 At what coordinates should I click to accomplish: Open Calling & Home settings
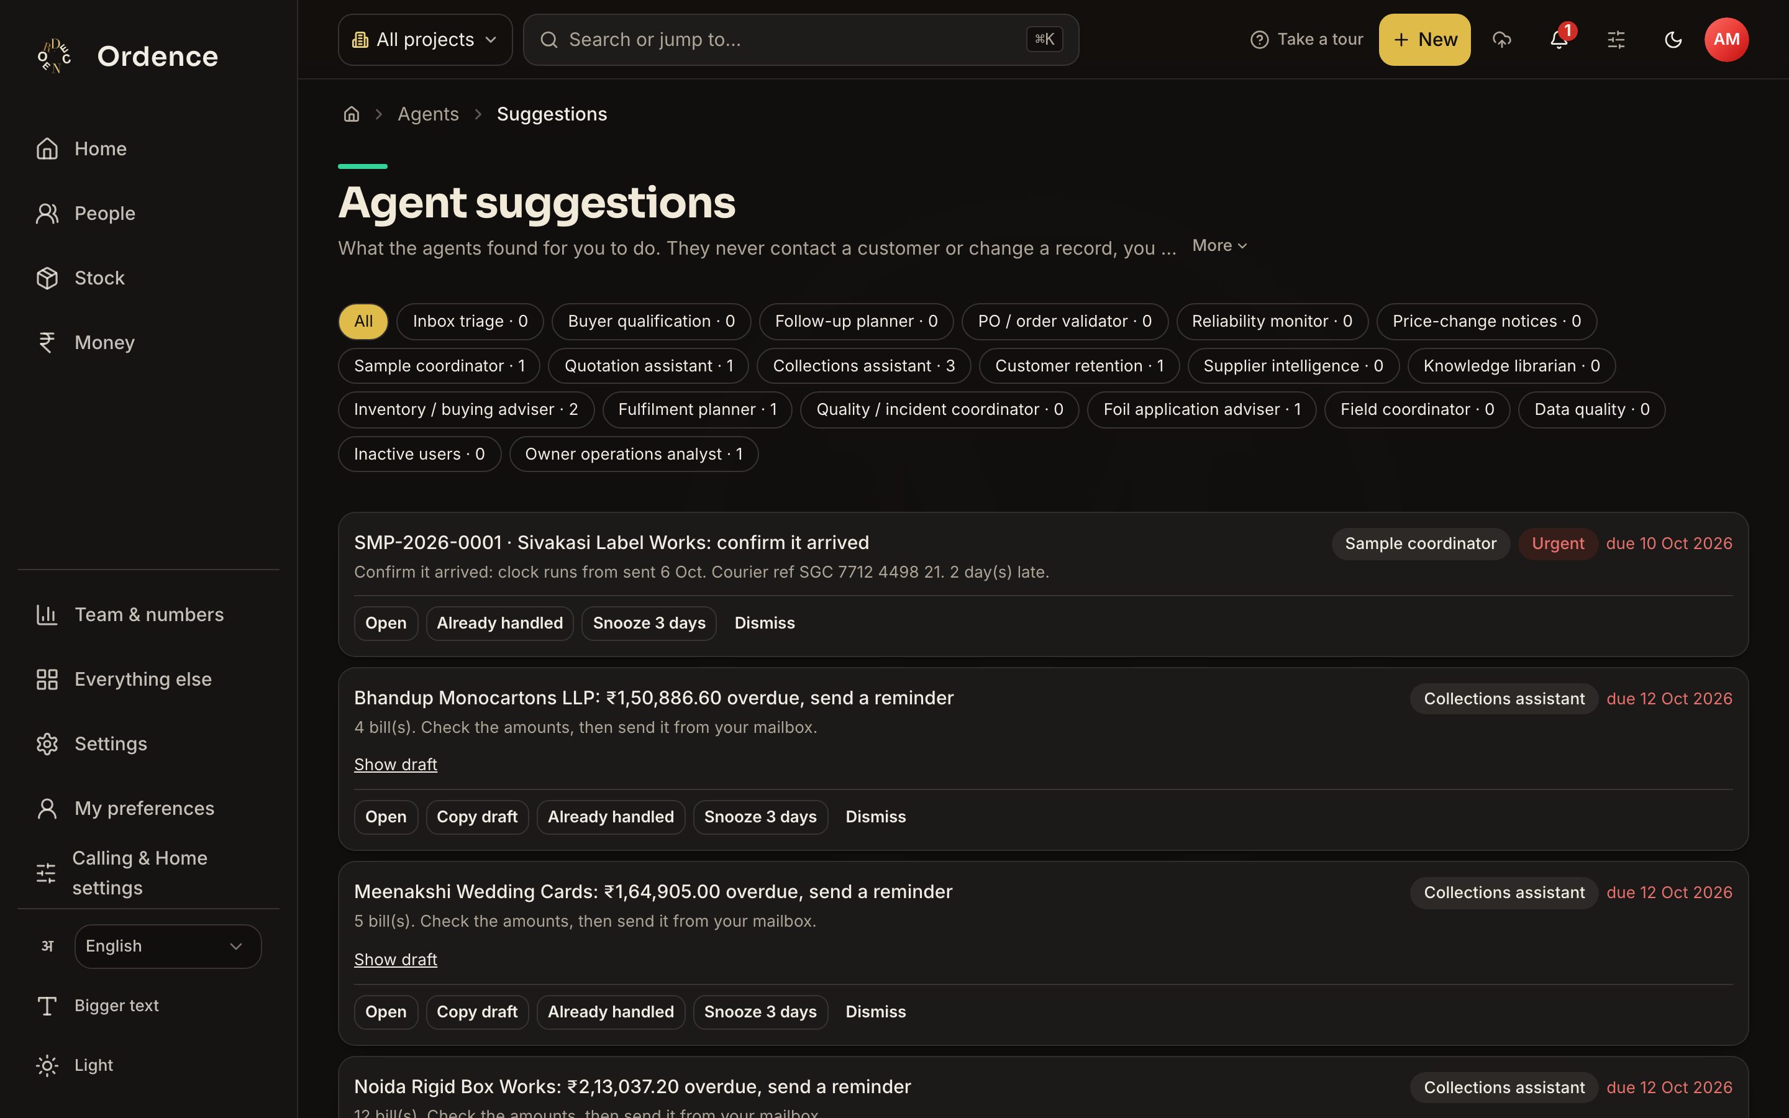point(148,873)
